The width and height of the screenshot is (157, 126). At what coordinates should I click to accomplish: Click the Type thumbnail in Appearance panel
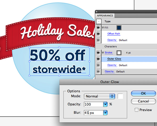pos(99,21)
